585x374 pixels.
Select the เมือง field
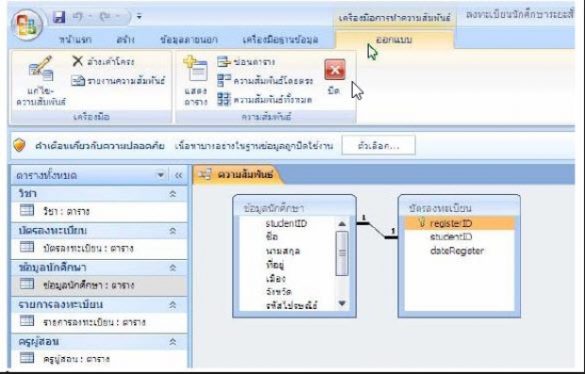(x=276, y=279)
